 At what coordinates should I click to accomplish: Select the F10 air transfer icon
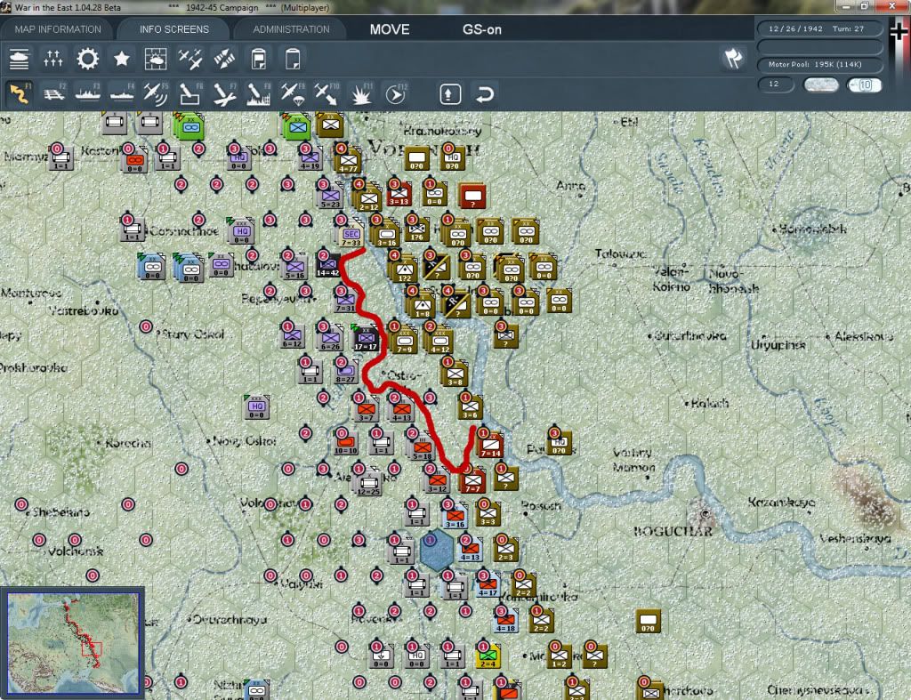pyautogui.click(x=327, y=94)
